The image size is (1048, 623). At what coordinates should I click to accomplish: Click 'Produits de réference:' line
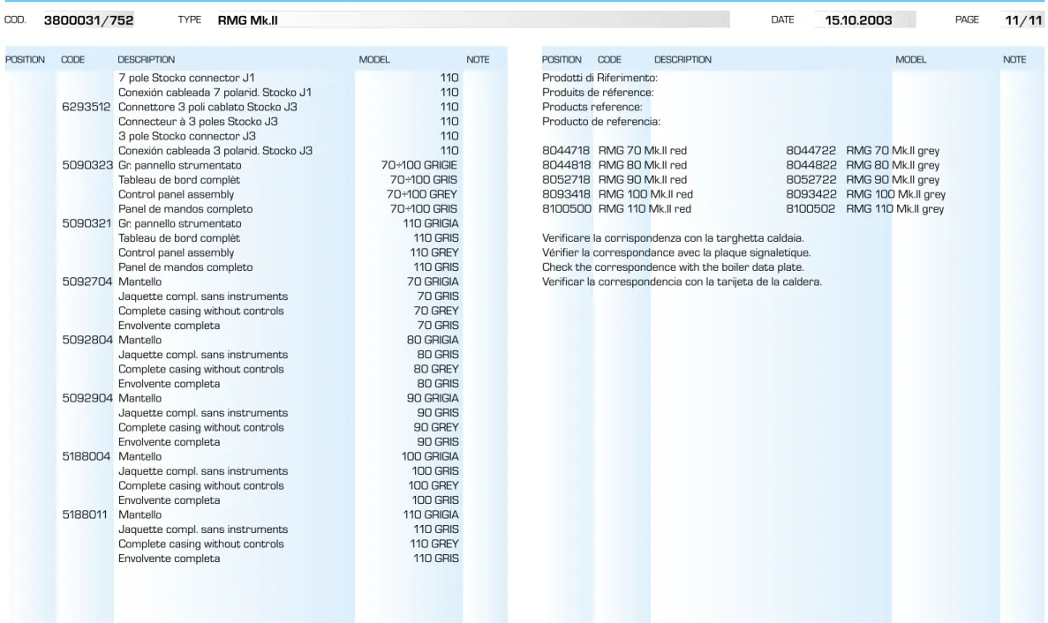click(598, 92)
